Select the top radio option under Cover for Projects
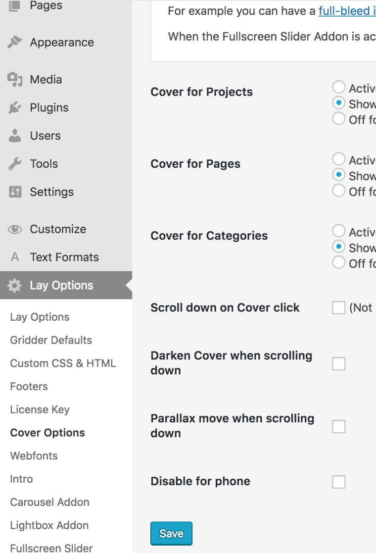Image resolution: width=376 pixels, height=553 pixels. pyautogui.click(x=339, y=88)
